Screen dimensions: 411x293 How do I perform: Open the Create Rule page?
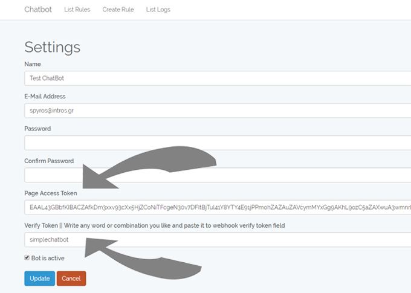pos(118,10)
